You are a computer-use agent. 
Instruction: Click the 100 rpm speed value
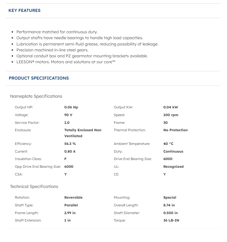point(171,115)
